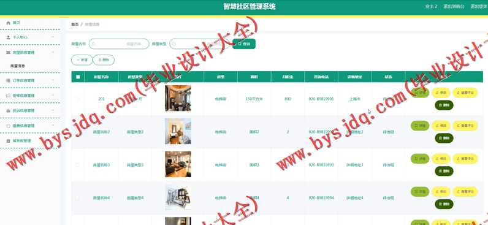Viewport: 488px width, 225px height.
Task: Open the room photo for row 房屋名称3
Action: point(178,164)
